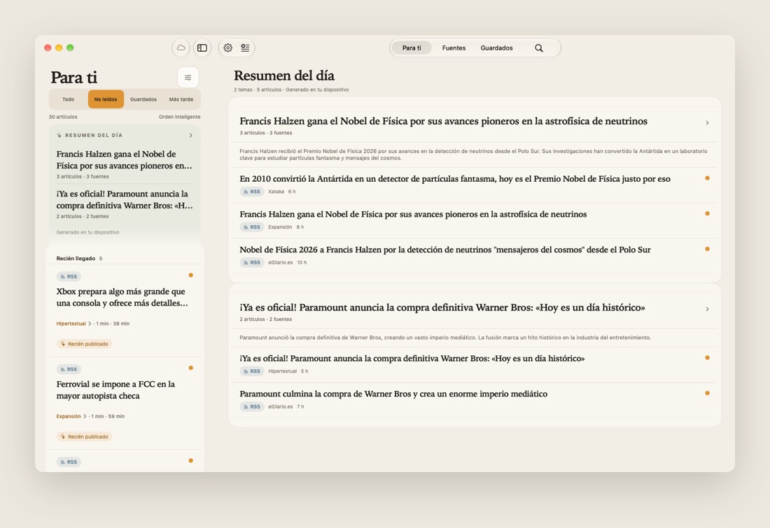Open filter options beside the Para ti heading
This screenshot has height=528, width=770.
pos(188,78)
